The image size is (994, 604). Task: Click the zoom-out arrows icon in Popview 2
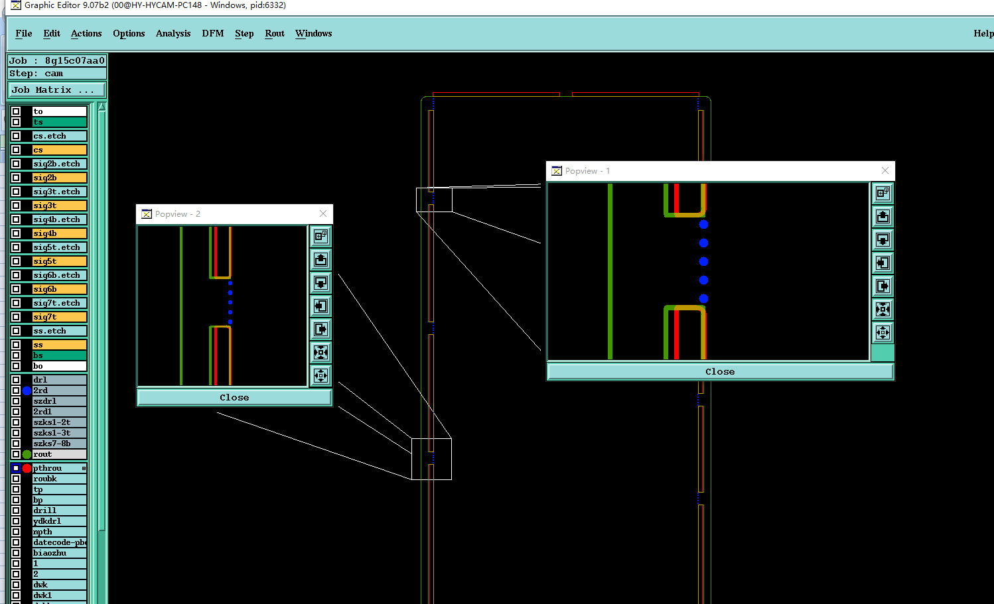coord(320,375)
